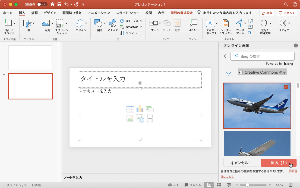Click the filter funnel icon in Online Images

[x=229, y=74]
